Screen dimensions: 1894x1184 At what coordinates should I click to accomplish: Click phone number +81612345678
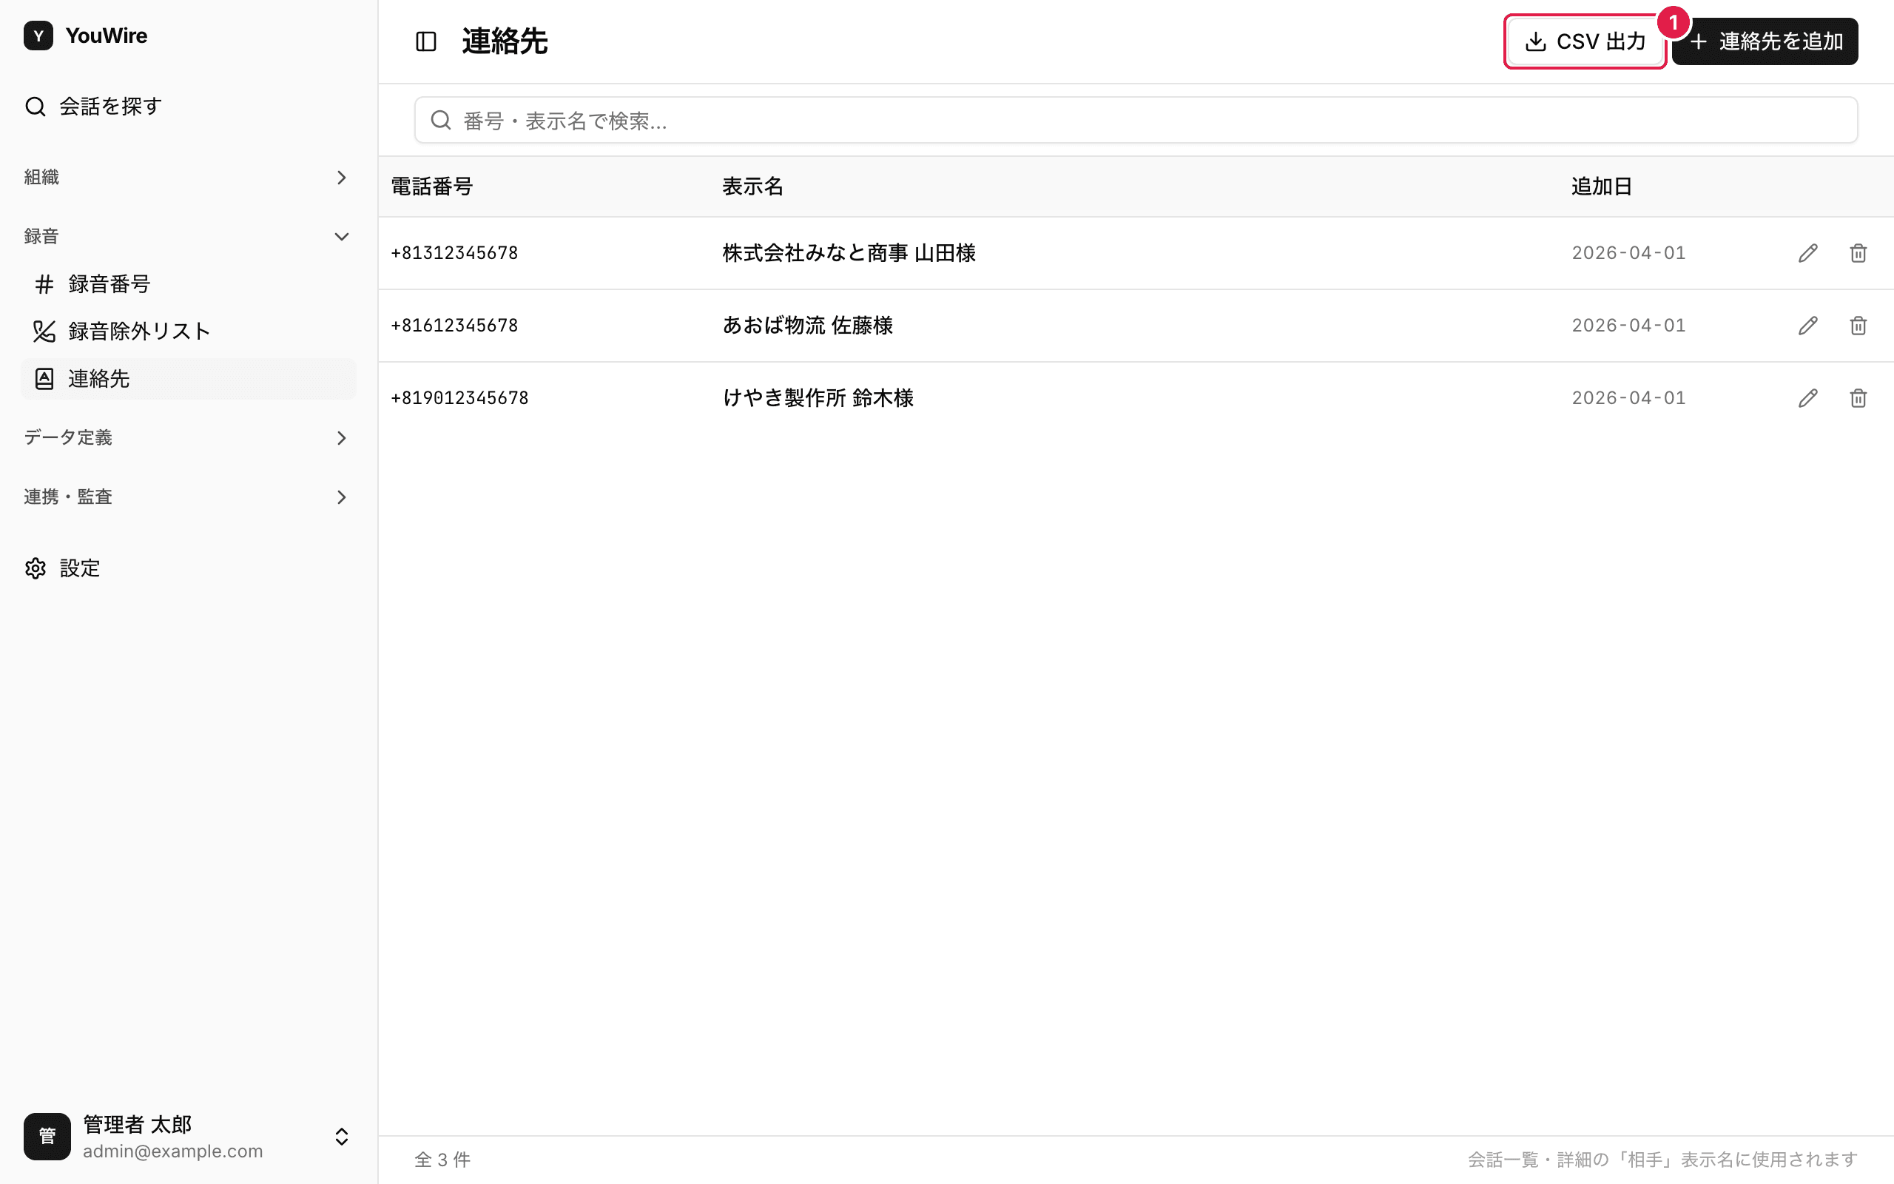click(455, 326)
